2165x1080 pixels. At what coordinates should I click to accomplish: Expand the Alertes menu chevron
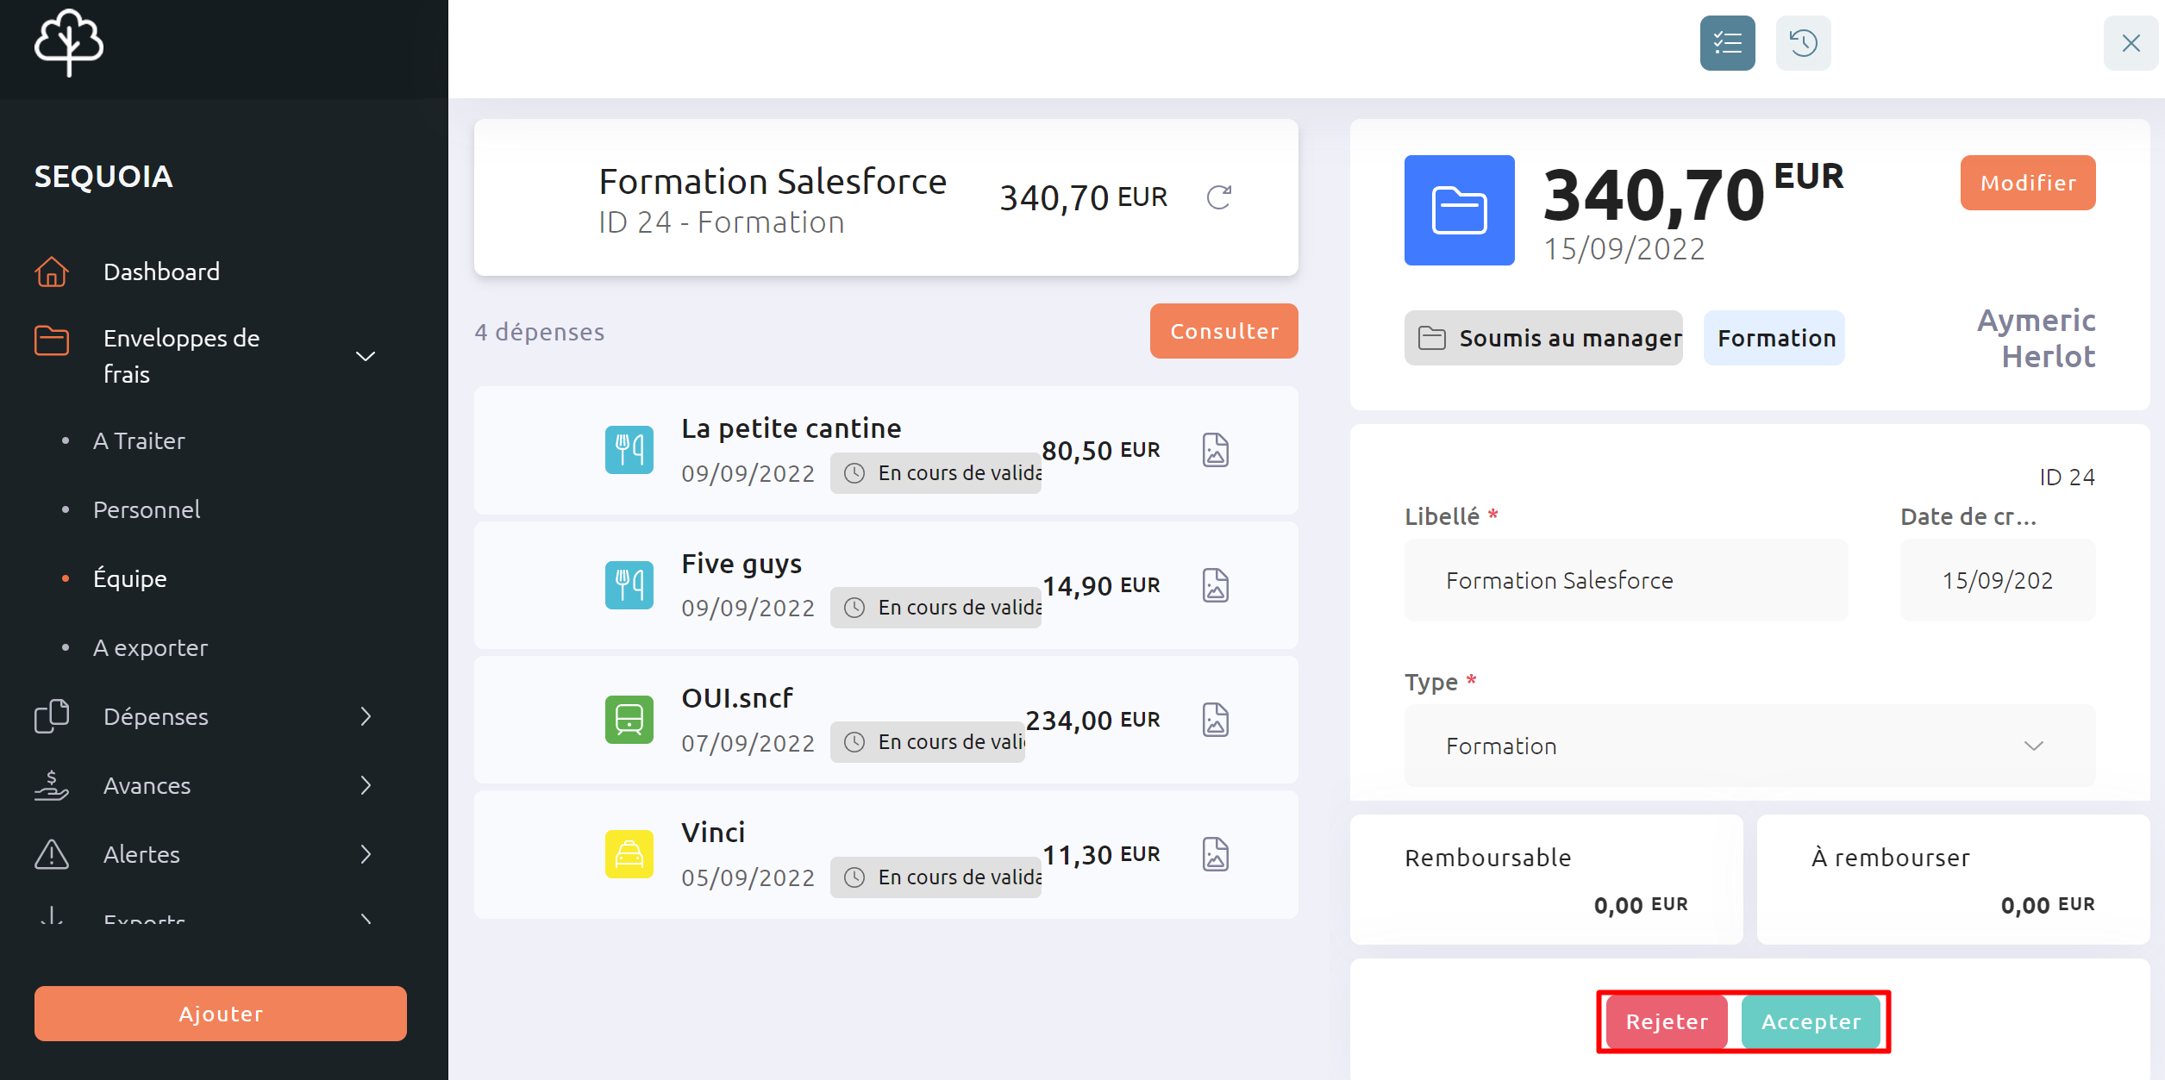coord(366,854)
